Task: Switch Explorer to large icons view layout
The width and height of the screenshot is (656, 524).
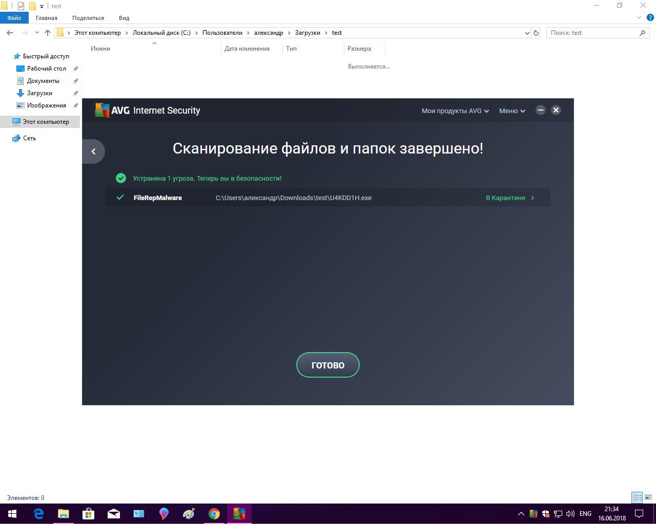Action: [648, 497]
